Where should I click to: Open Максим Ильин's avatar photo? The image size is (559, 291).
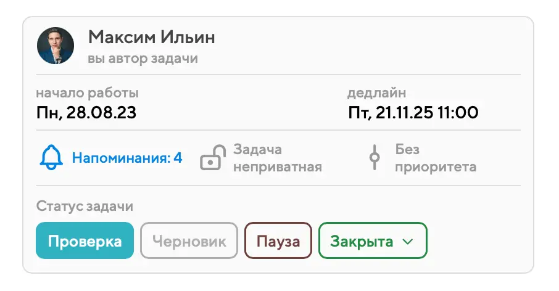56,46
